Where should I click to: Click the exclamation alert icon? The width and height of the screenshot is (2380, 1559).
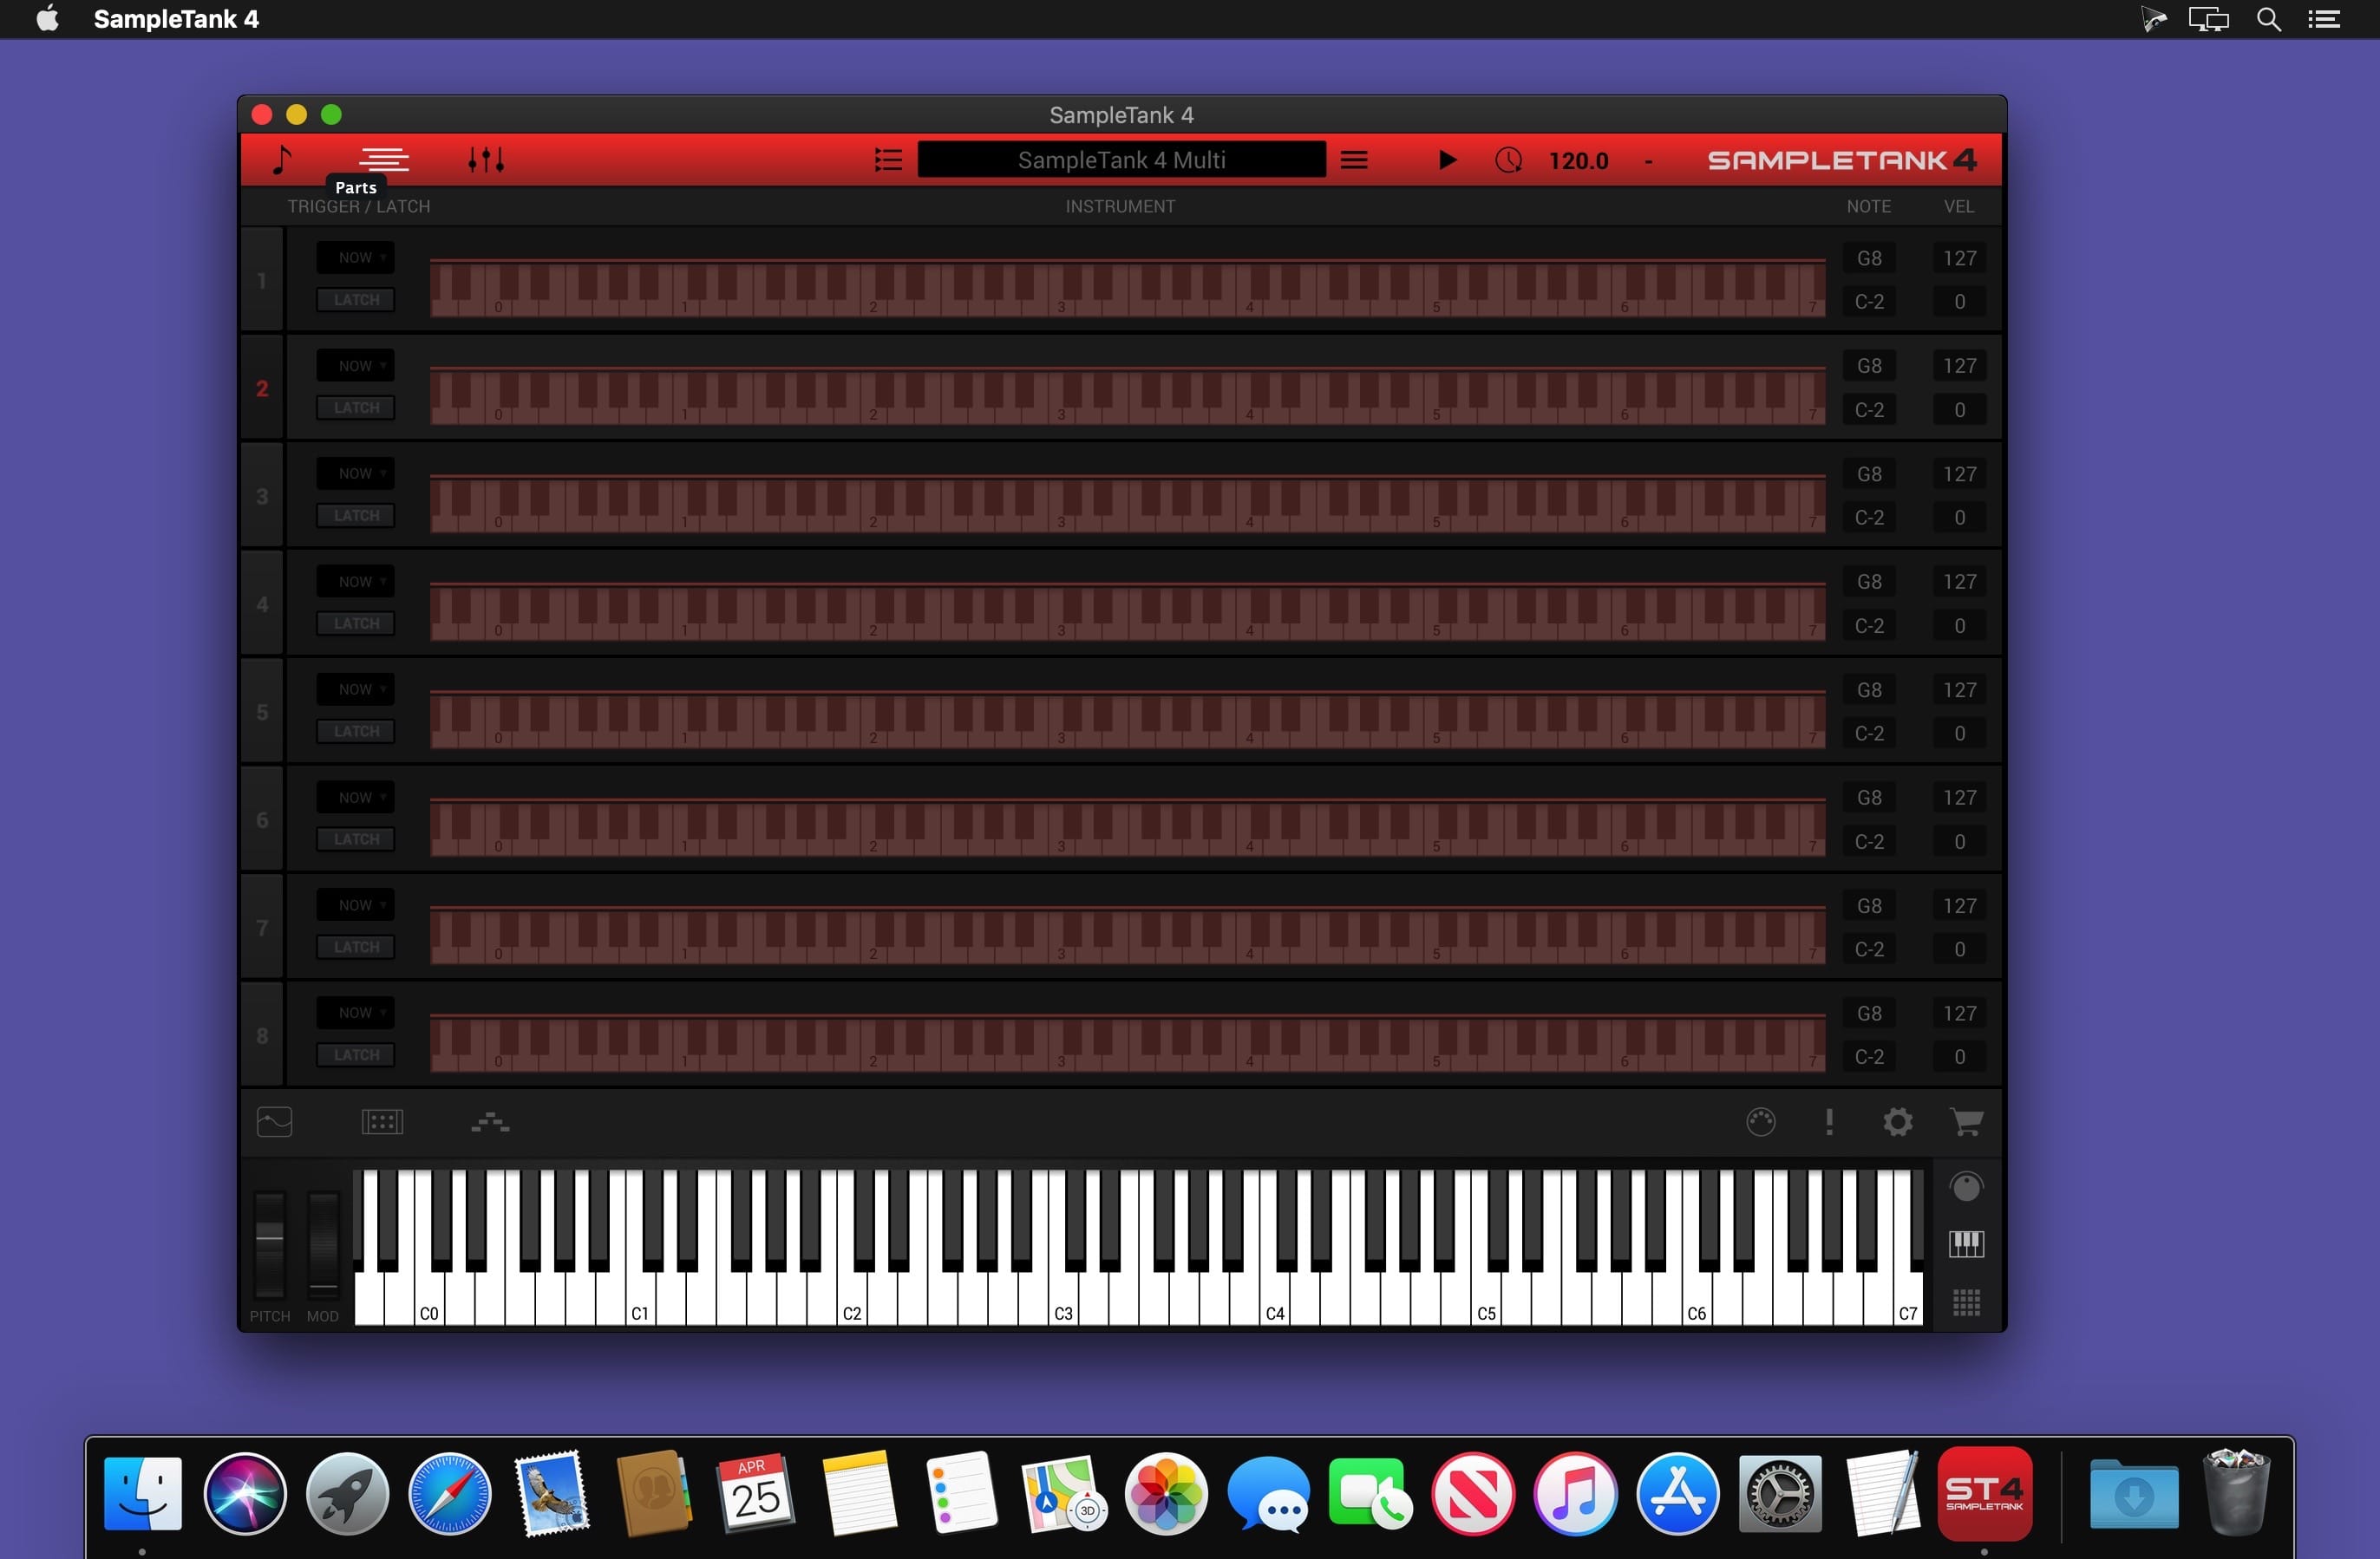(x=1829, y=1122)
